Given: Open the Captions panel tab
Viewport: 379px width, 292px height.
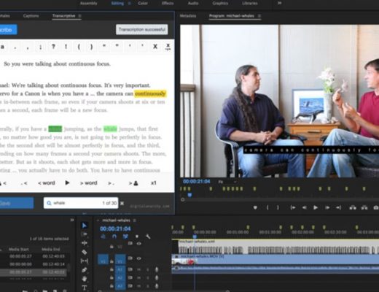Looking at the screenshot, I should coord(31,16).
